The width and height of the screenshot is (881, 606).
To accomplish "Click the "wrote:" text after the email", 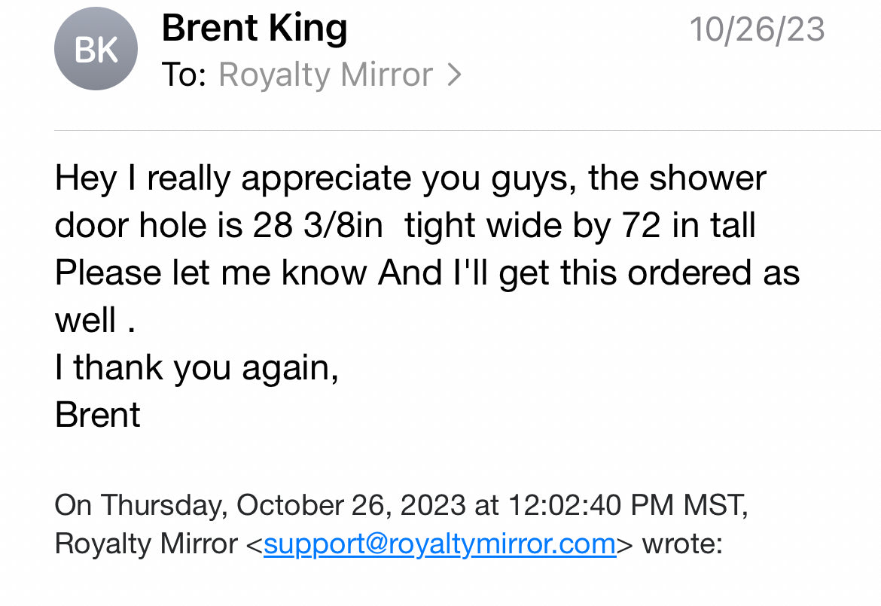I will (682, 544).
